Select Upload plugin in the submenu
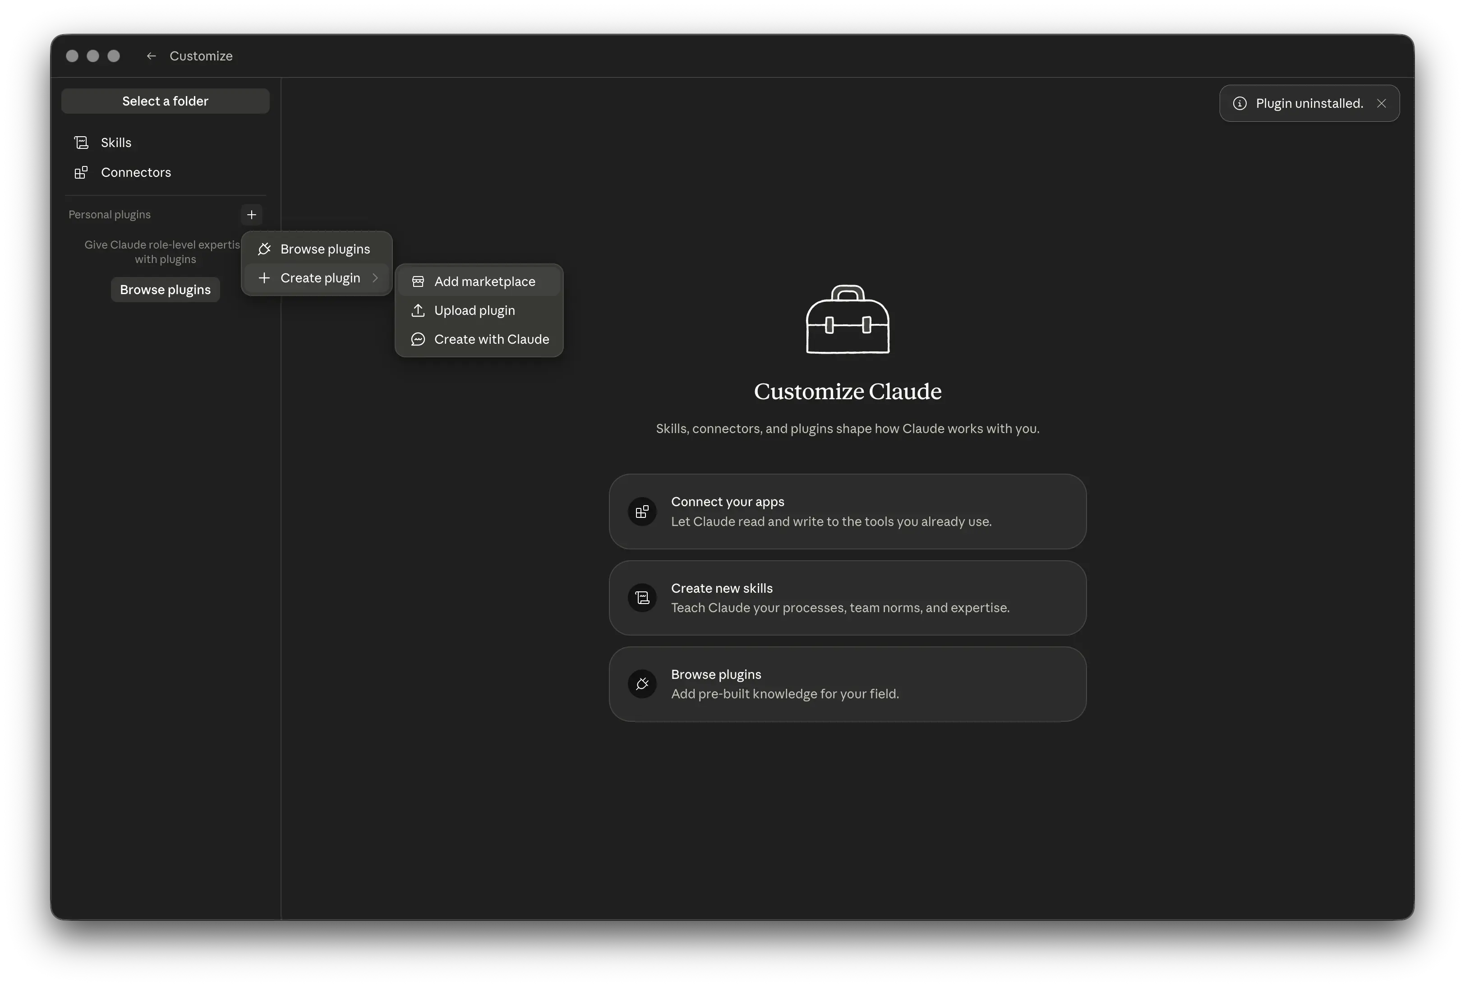The width and height of the screenshot is (1465, 987). 479,310
